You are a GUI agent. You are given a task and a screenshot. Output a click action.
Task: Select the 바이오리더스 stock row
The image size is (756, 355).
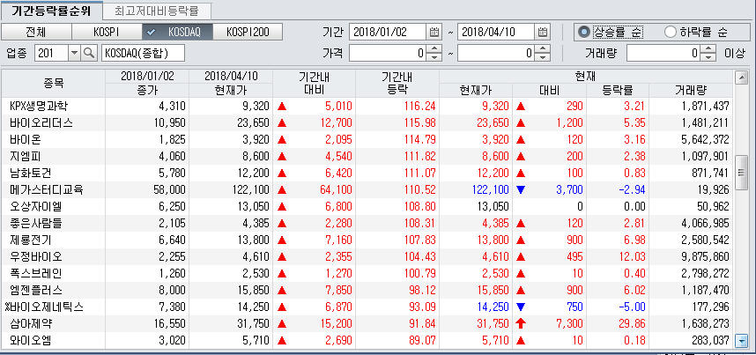(x=367, y=122)
